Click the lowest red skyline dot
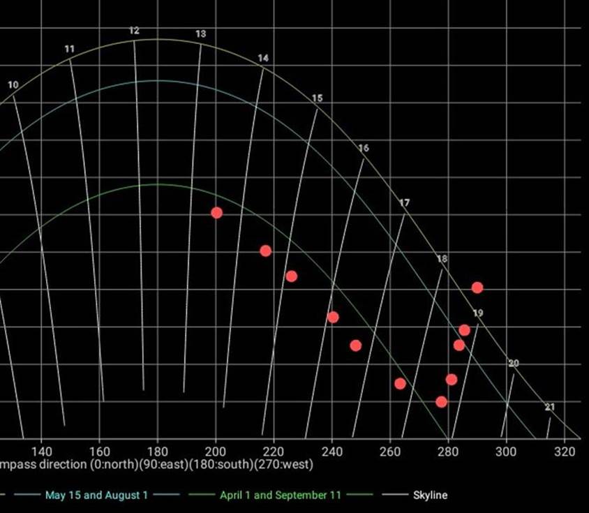Image resolution: width=589 pixels, height=513 pixels. point(441,402)
